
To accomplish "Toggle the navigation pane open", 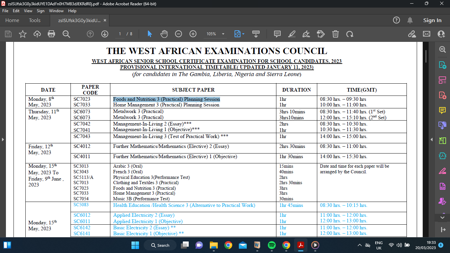I will 3,140.
